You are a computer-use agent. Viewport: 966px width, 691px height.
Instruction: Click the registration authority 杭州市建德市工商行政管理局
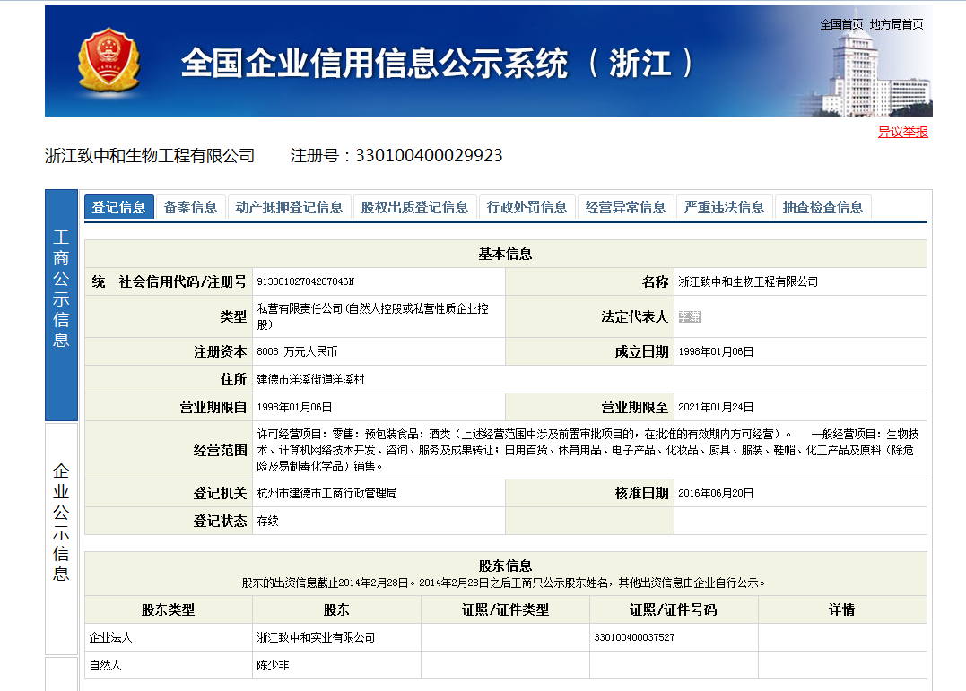click(x=326, y=493)
